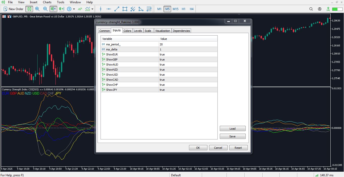Zoom out of the chart

tap(45, 9)
